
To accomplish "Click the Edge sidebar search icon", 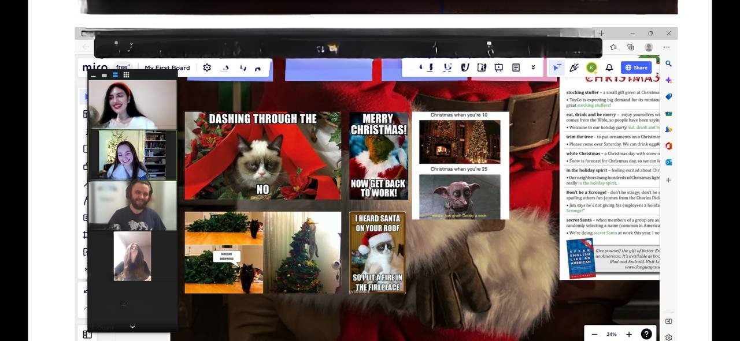I will pyautogui.click(x=668, y=64).
